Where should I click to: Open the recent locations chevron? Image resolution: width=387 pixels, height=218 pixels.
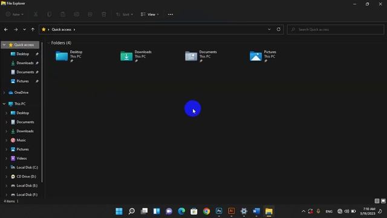point(24,30)
